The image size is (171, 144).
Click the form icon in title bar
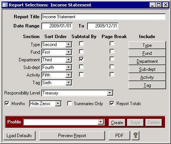5,5
